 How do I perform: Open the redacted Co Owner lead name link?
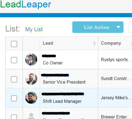(x=49, y=56)
